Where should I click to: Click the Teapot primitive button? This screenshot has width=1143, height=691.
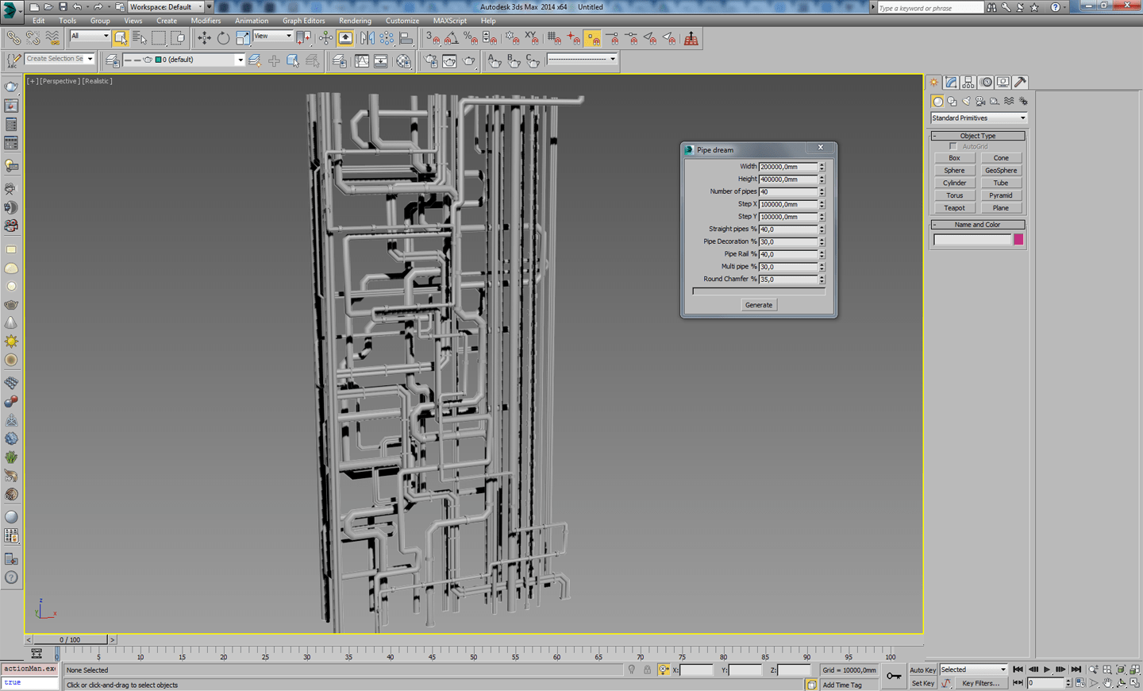[x=954, y=207]
